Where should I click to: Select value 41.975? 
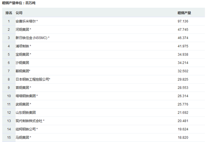tap(183, 46)
